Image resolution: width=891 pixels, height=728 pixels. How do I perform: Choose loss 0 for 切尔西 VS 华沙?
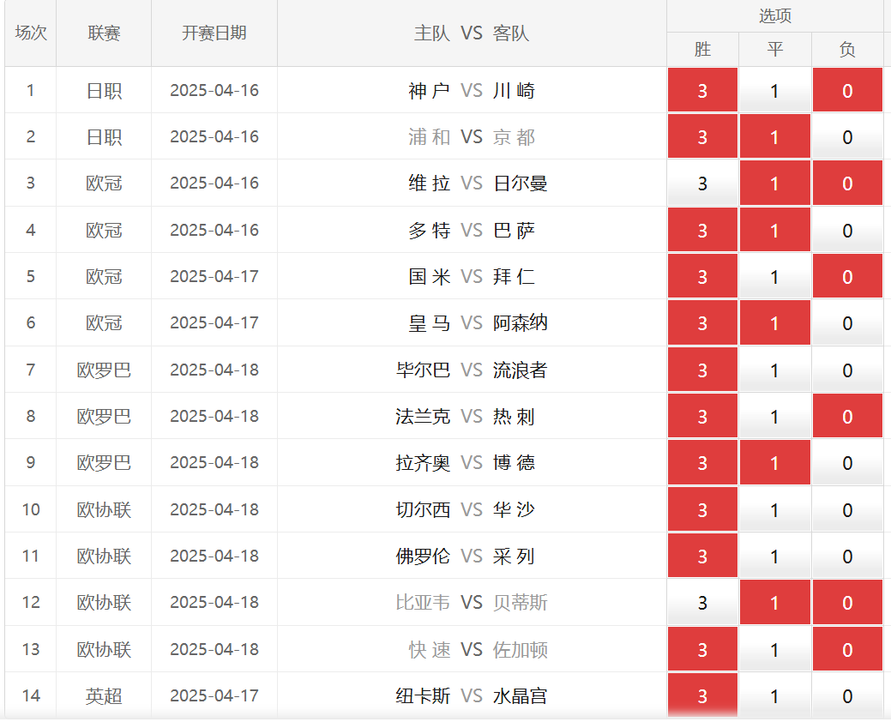[x=847, y=509]
